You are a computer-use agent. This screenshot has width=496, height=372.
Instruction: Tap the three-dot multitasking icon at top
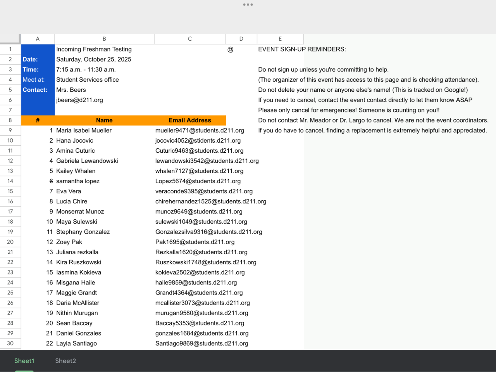click(248, 5)
